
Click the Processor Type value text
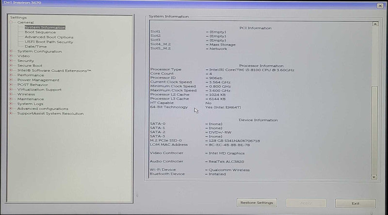click(x=252, y=70)
